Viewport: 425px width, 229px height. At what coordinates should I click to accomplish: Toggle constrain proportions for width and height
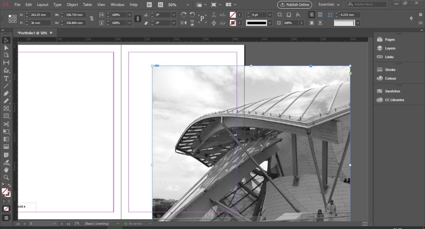point(92,18)
